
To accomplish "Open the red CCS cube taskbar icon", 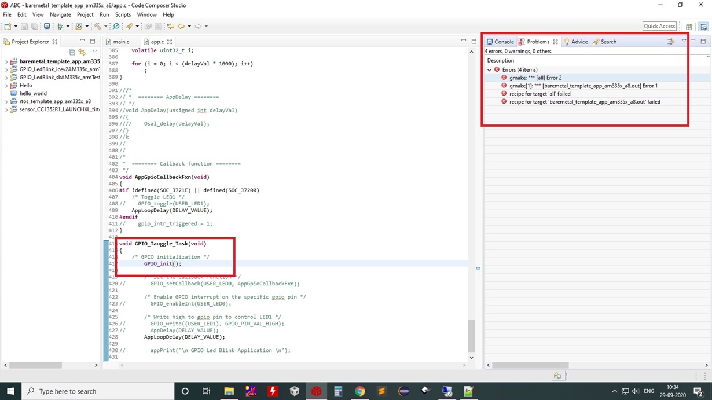I will click(316, 391).
